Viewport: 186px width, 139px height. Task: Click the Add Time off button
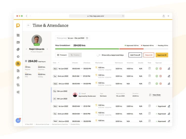tap(135, 55)
